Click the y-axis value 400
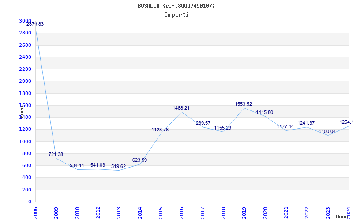353x221 pixels. [26, 178]
